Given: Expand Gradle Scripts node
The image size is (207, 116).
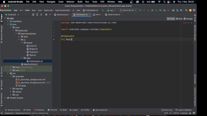Looking at the screenshot, I should pyautogui.click(x=5, y=98).
